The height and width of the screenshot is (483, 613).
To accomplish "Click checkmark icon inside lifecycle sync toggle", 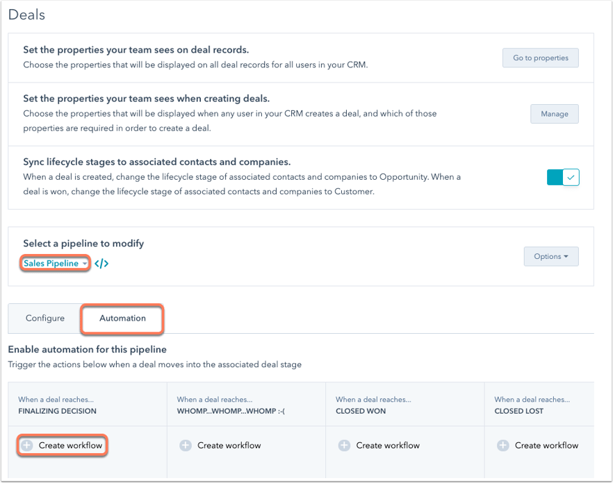I will tap(571, 177).
